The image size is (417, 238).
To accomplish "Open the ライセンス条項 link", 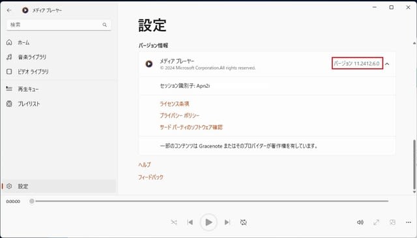I will click(175, 104).
